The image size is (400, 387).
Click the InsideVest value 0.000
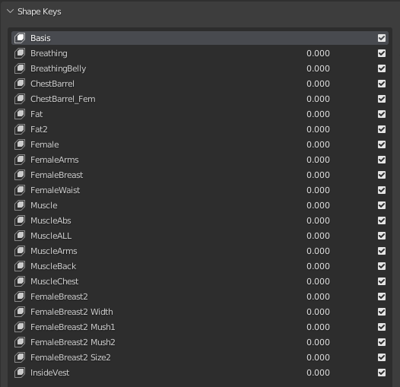tap(318, 373)
